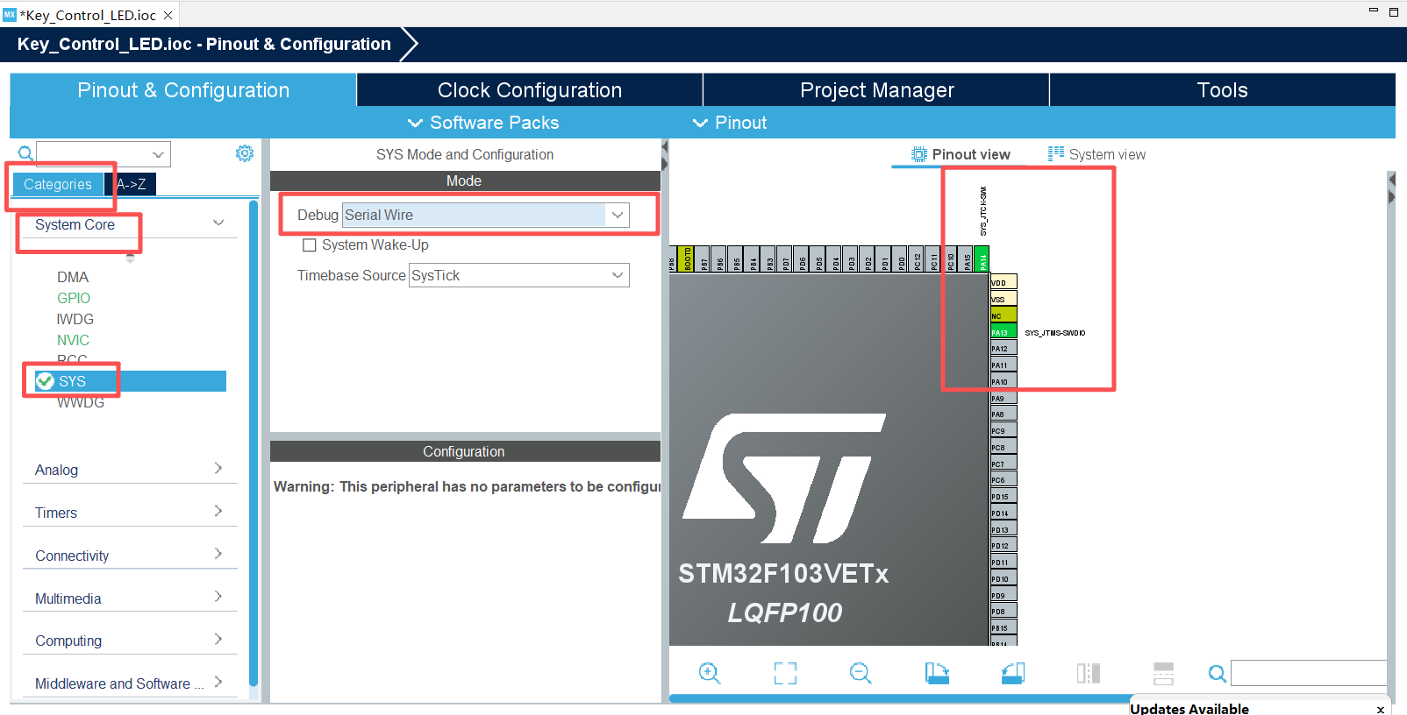The height and width of the screenshot is (715, 1407).
Task: Select DMA in System Core
Action: click(x=73, y=277)
